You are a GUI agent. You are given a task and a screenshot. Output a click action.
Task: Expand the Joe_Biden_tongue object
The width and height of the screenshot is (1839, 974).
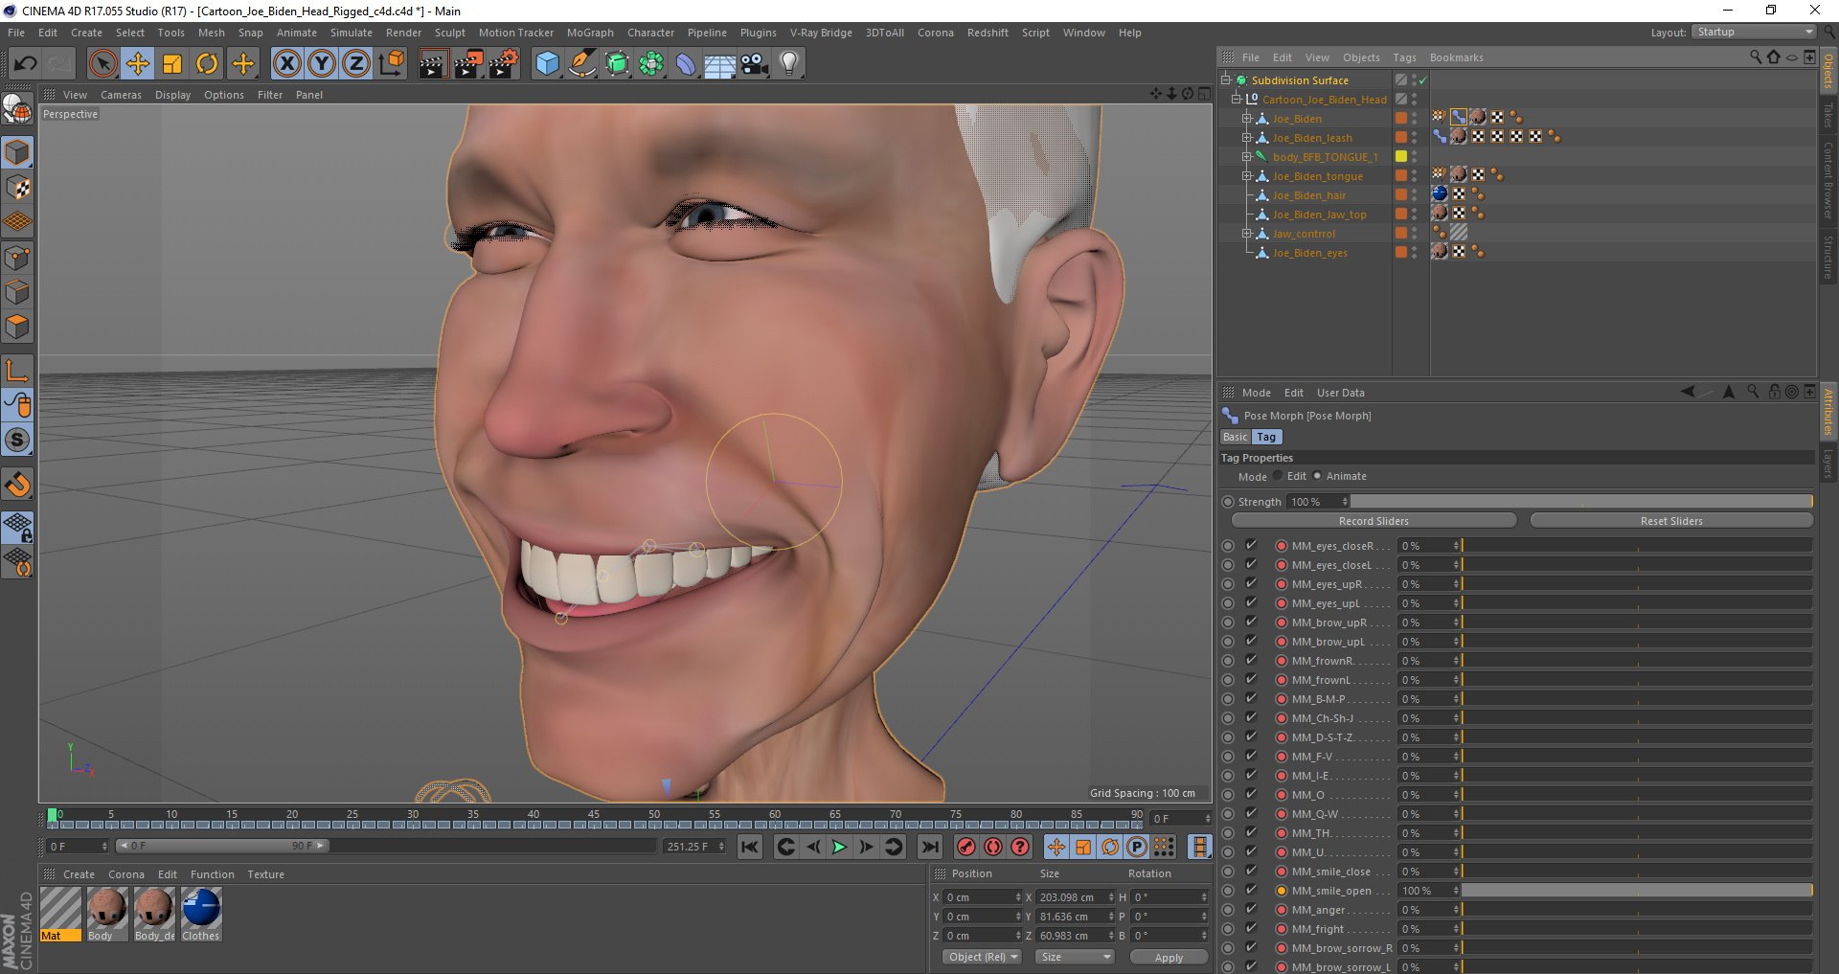[x=1247, y=176]
